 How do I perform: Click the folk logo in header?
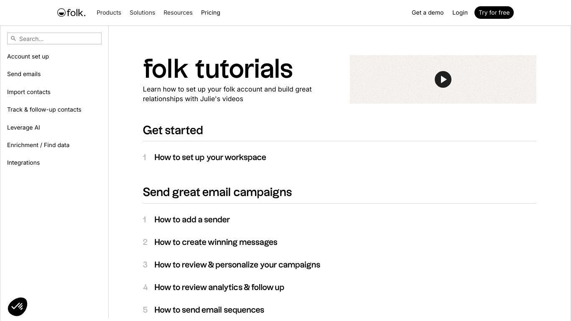pyautogui.click(x=71, y=13)
